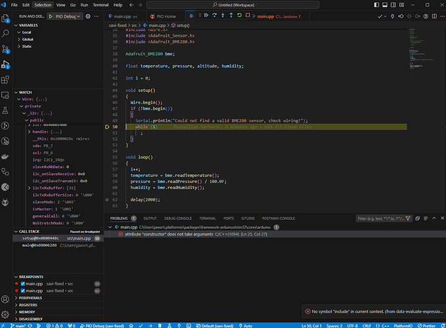Open the Docker whale icon
Viewport: 446px width, 328px height.
[x=5, y=157]
